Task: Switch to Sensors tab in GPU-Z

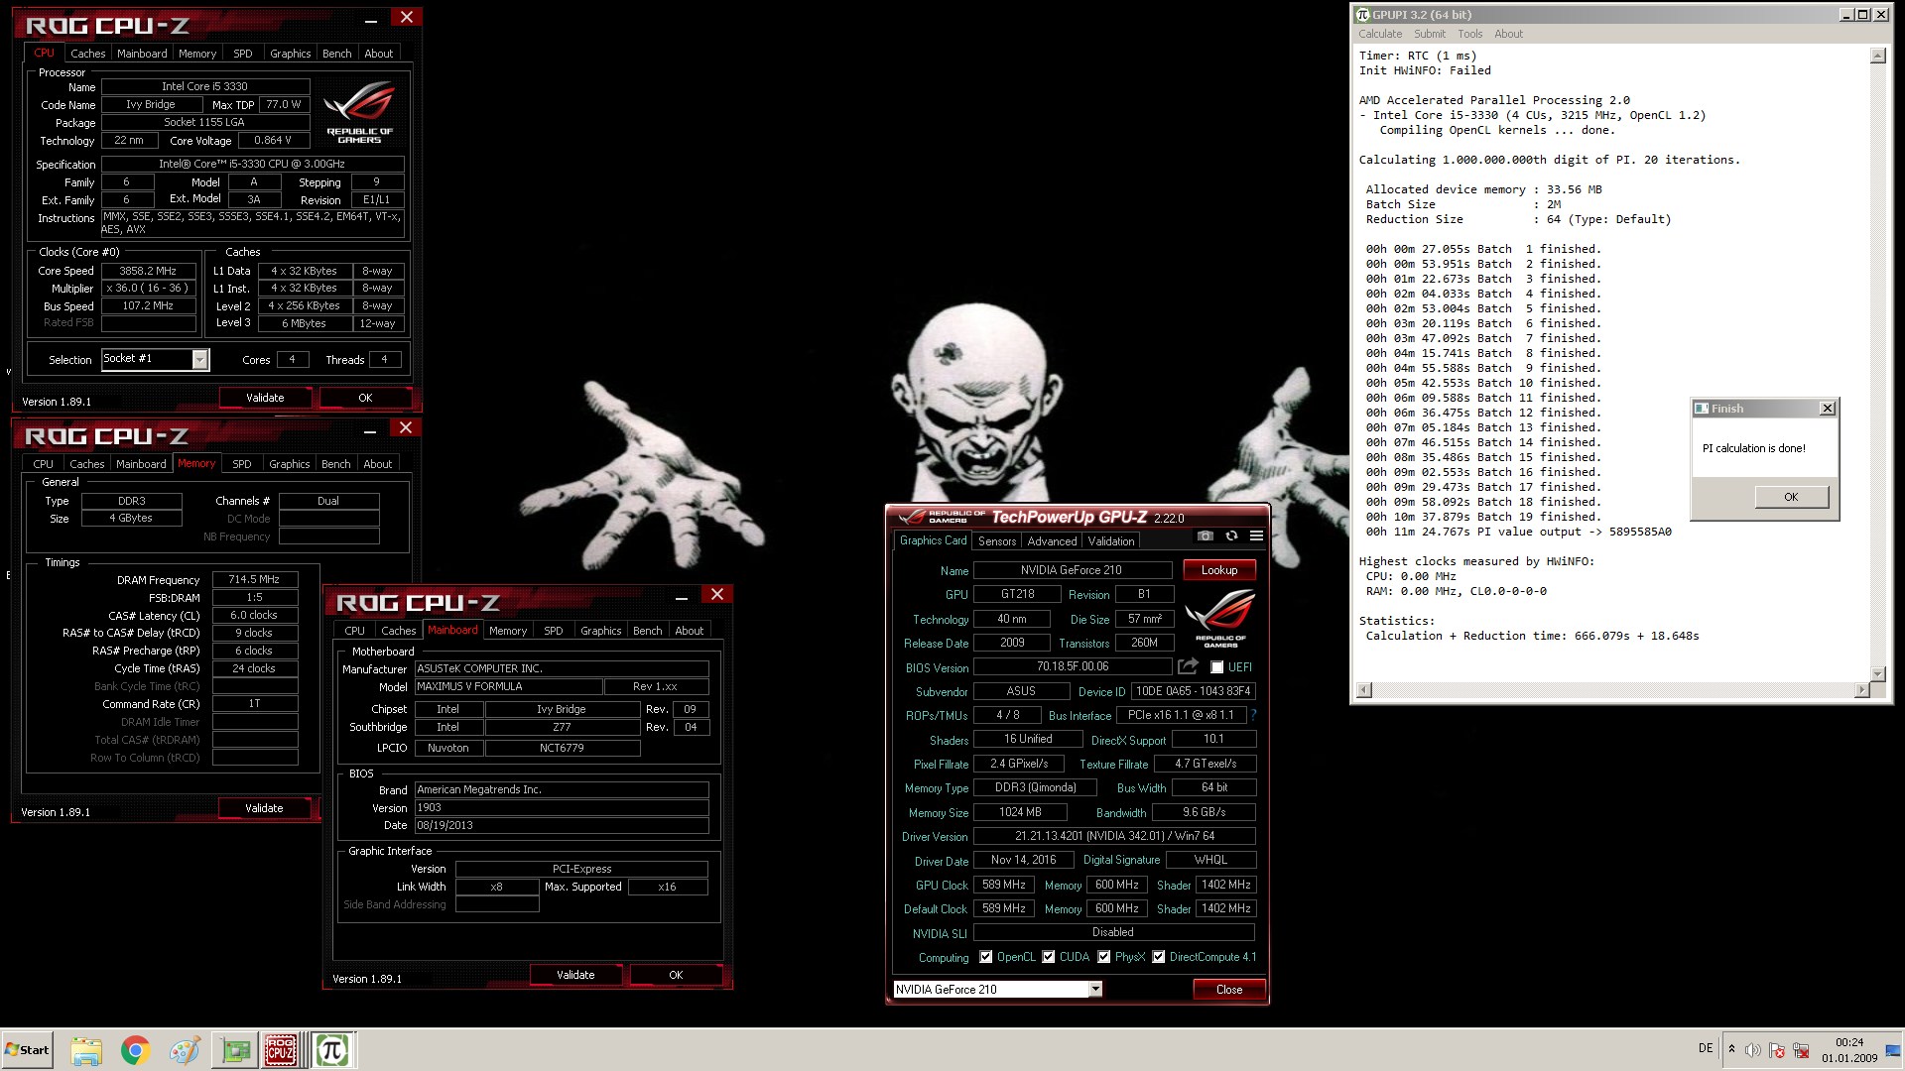Action: click(996, 541)
